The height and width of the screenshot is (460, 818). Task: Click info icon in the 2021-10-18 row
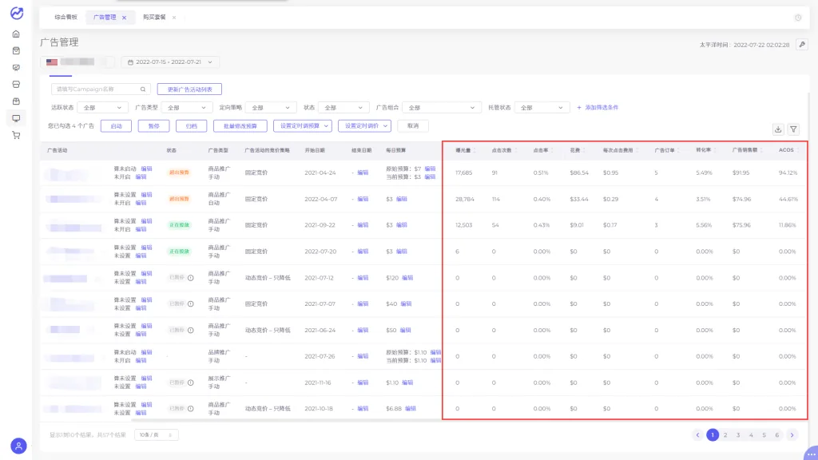190,409
